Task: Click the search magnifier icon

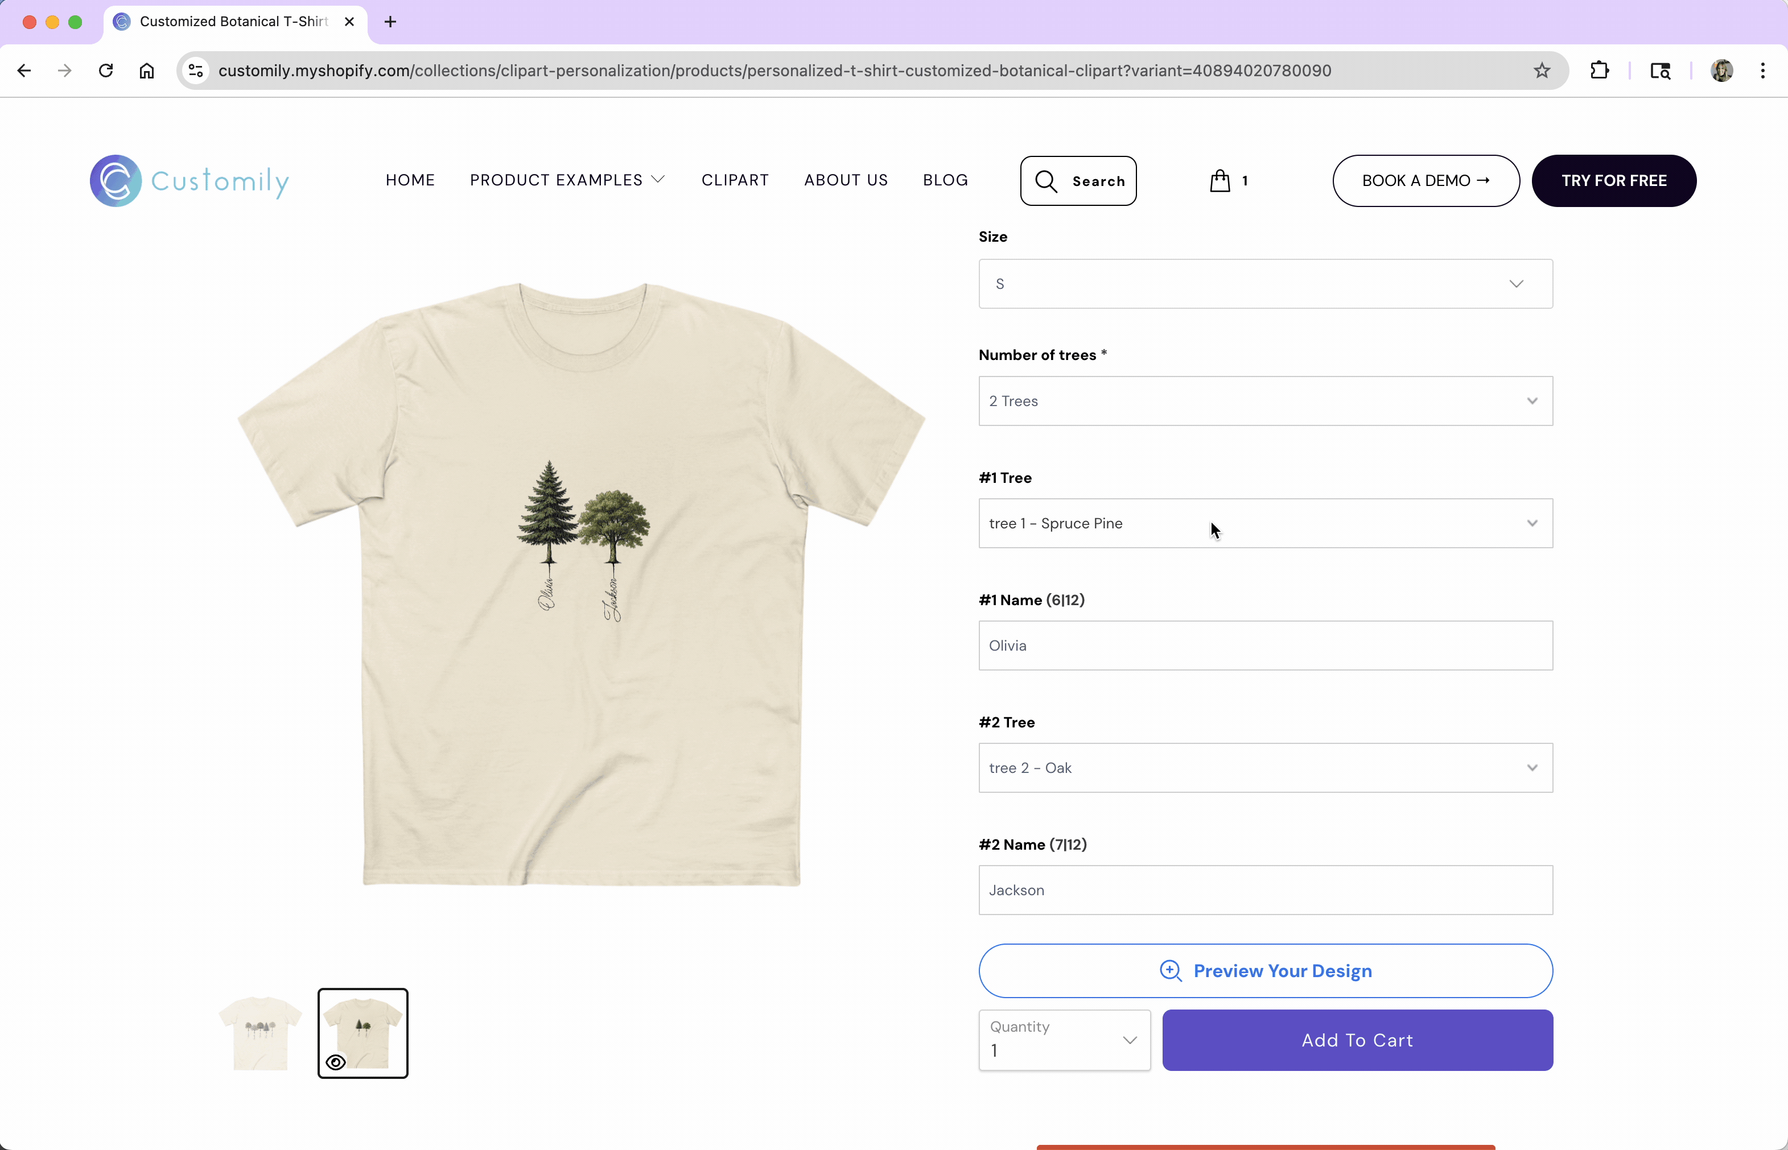Action: (x=1046, y=181)
